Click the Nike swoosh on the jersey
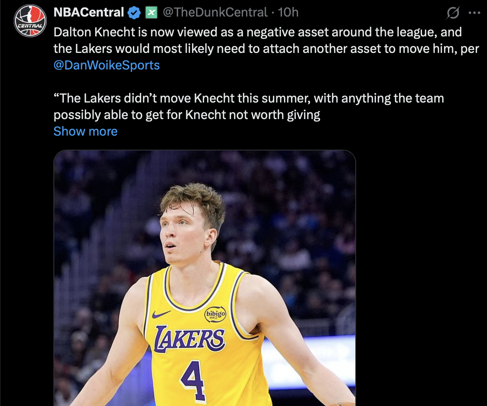Screen dimensions: 487x406 [161, 314]
